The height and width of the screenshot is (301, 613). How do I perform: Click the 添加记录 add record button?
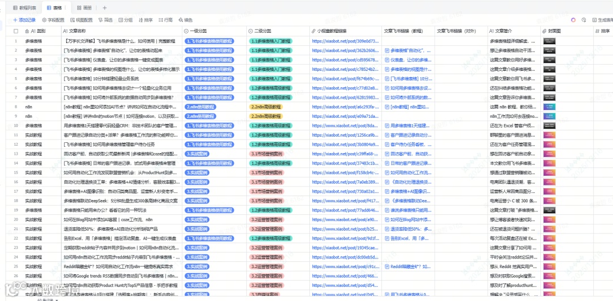coord(24,20)
